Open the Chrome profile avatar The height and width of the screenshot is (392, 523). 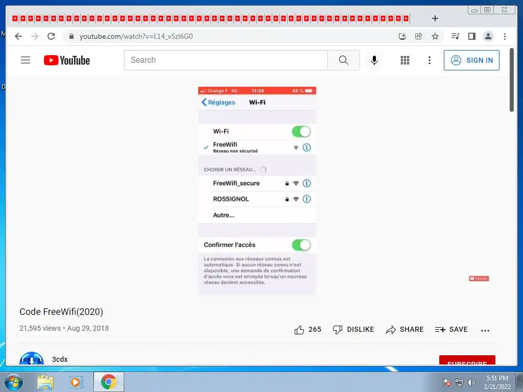tap(488, 36)
